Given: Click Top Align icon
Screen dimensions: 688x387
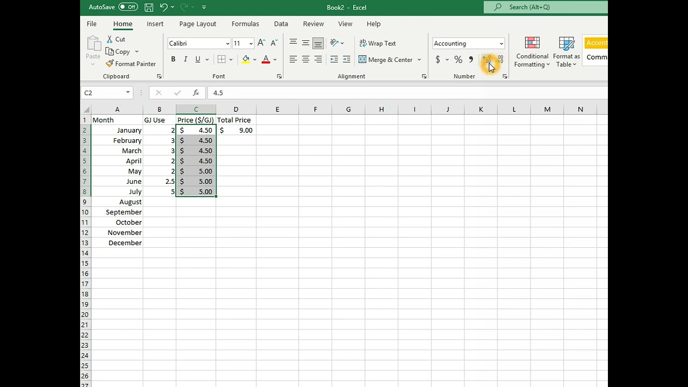Looking at the screenshot, I should pos(293,43).
